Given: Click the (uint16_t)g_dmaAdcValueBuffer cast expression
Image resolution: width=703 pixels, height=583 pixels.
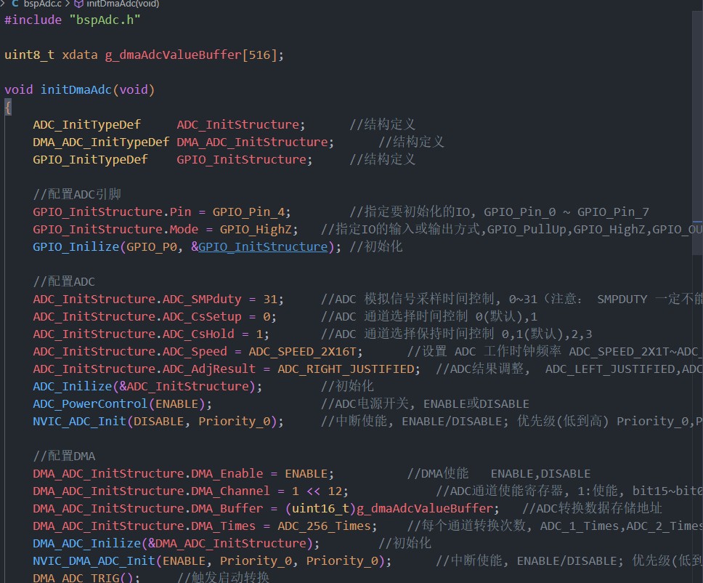Looking at the screenshot, I should [389, 509].
